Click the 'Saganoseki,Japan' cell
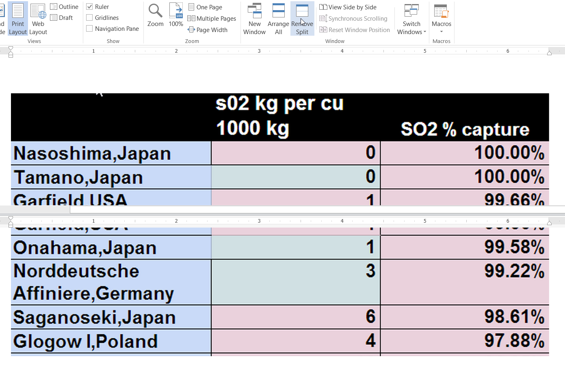This screenshot has height=374, width=565. point(111,317)
